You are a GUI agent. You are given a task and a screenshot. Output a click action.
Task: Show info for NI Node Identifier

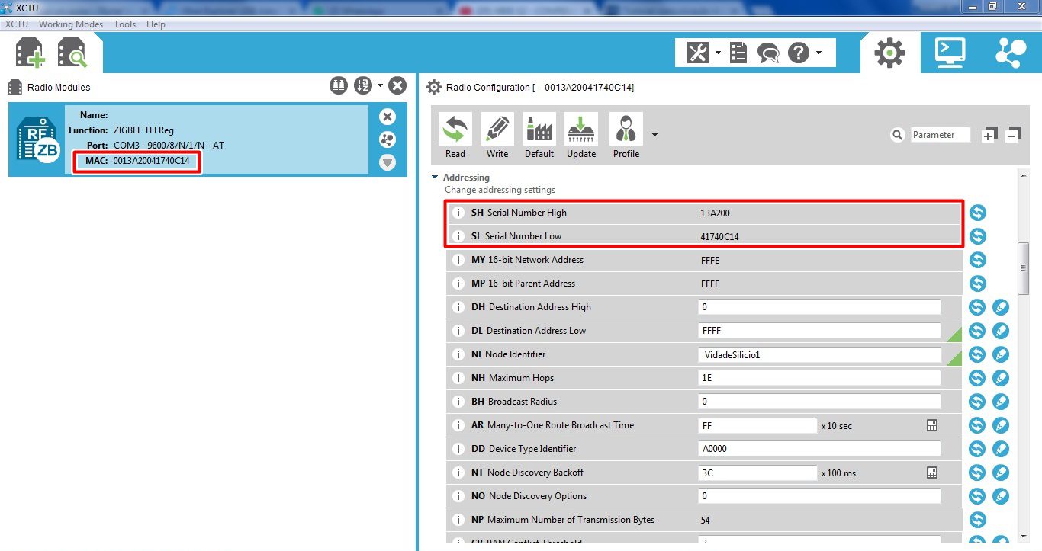458,354
